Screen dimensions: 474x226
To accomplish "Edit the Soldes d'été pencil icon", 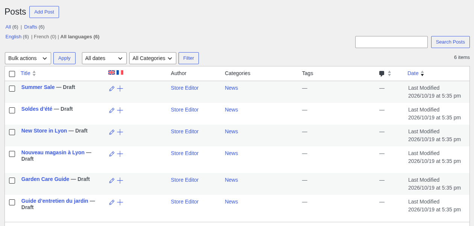I will [112, 110].
